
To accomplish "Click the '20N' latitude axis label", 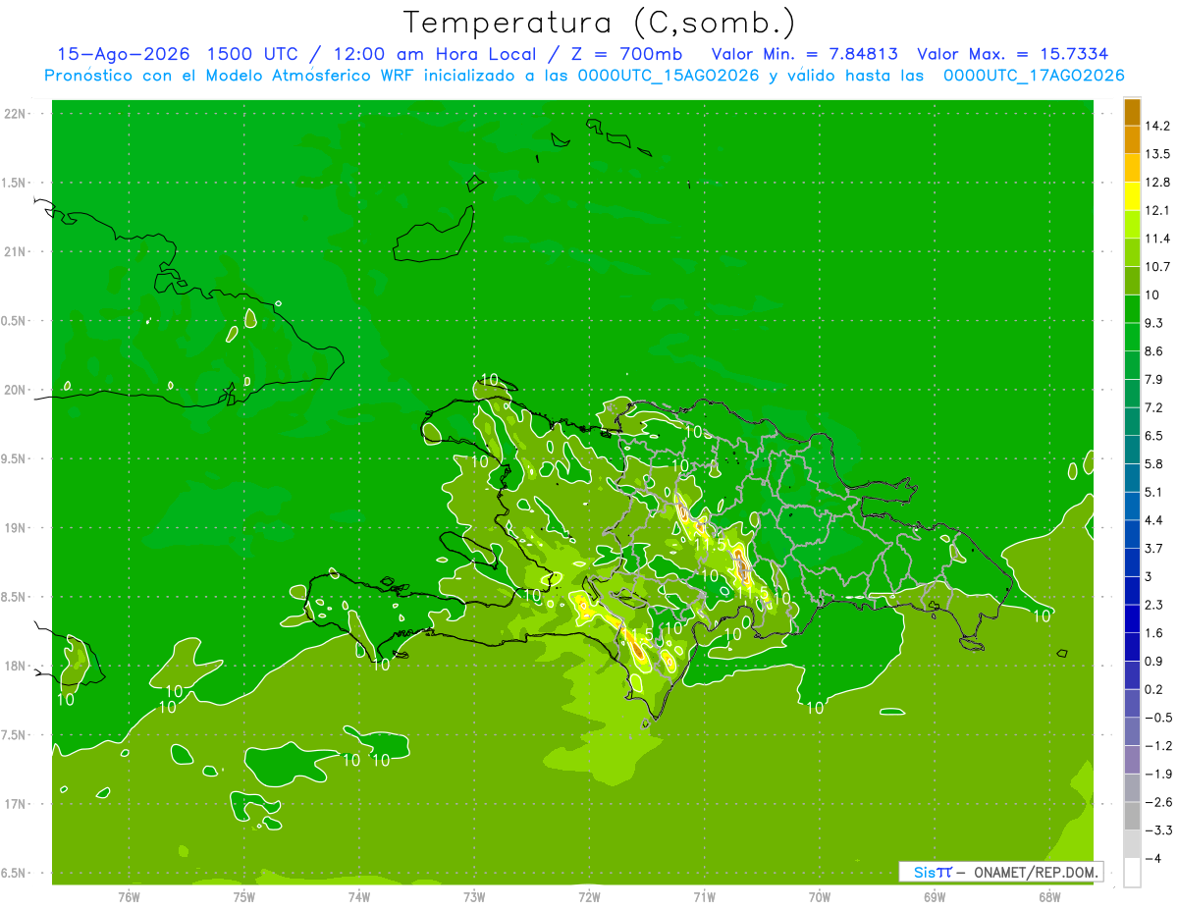I will click(x=15, y=390).
